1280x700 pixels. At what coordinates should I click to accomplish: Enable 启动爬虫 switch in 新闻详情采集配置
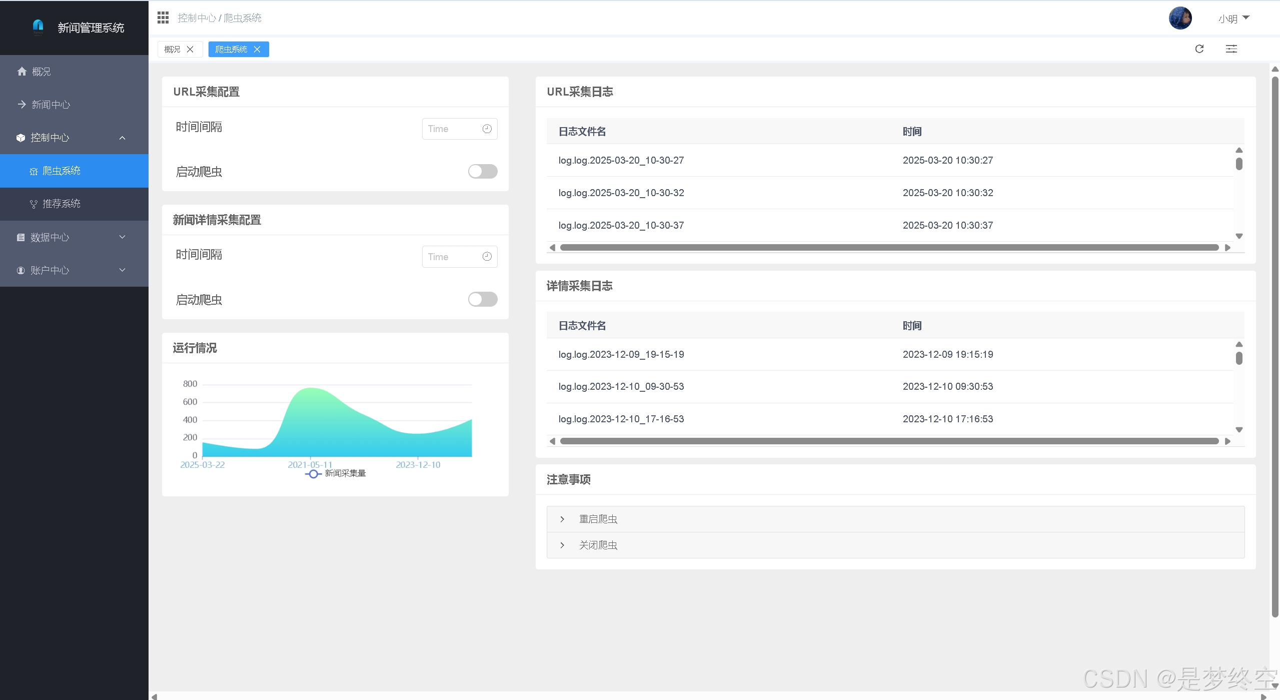482,300
